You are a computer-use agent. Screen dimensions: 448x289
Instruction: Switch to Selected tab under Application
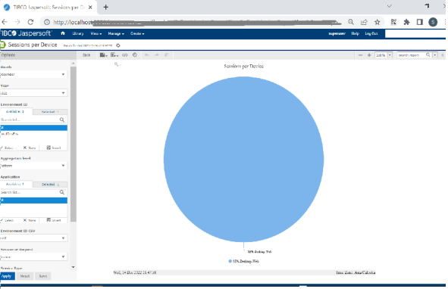50,185
